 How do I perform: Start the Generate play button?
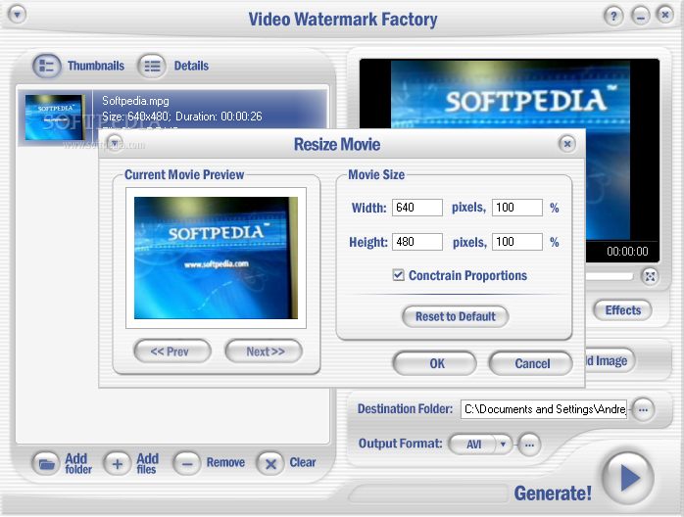(x=628, y=477)
